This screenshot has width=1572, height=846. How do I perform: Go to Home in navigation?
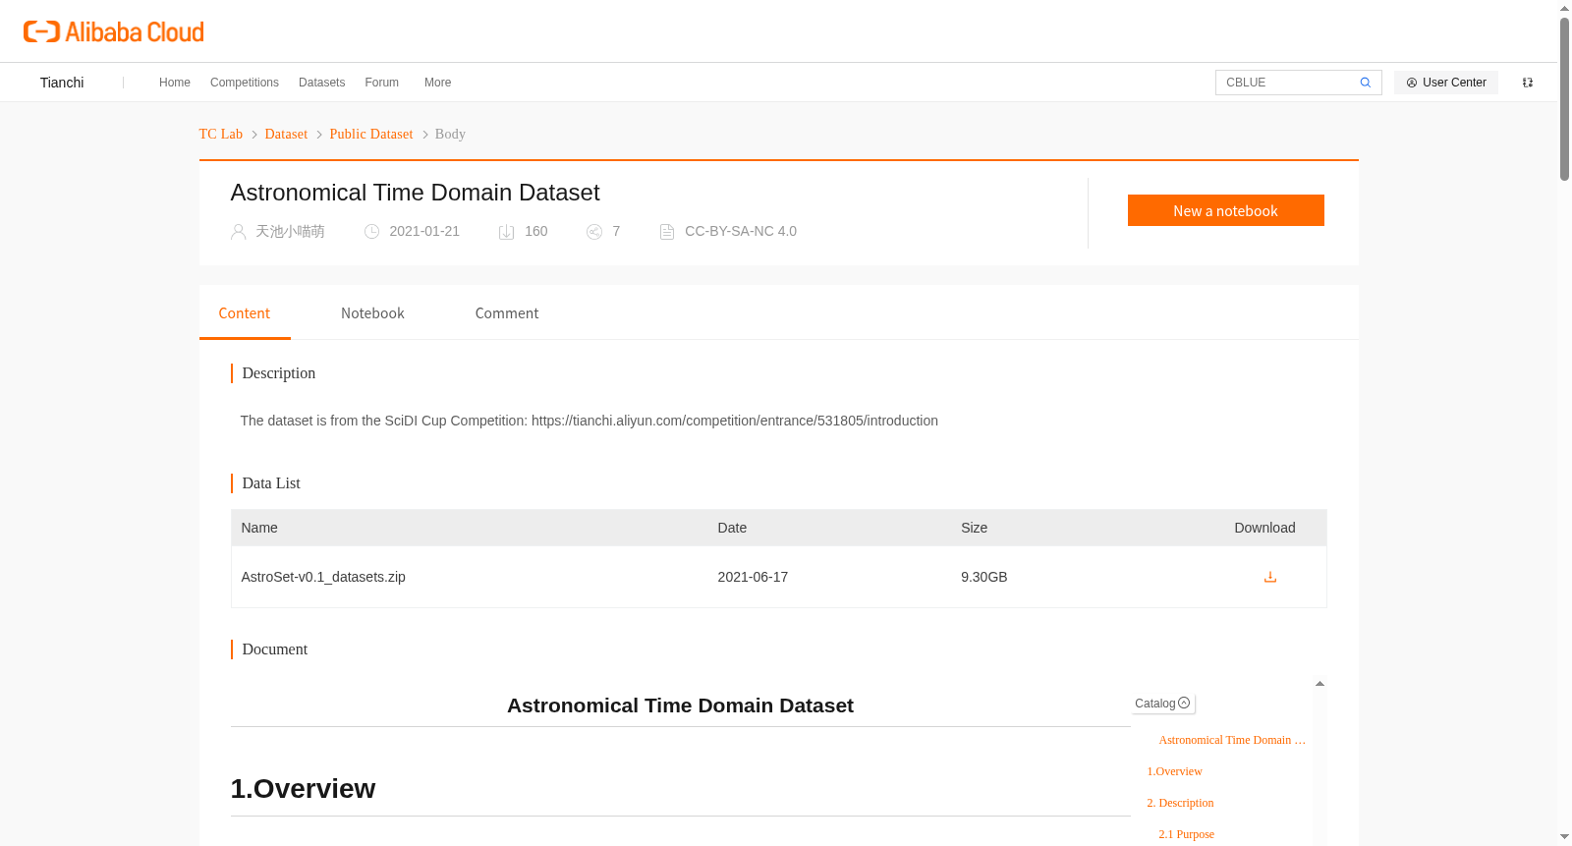pos(175,83)
